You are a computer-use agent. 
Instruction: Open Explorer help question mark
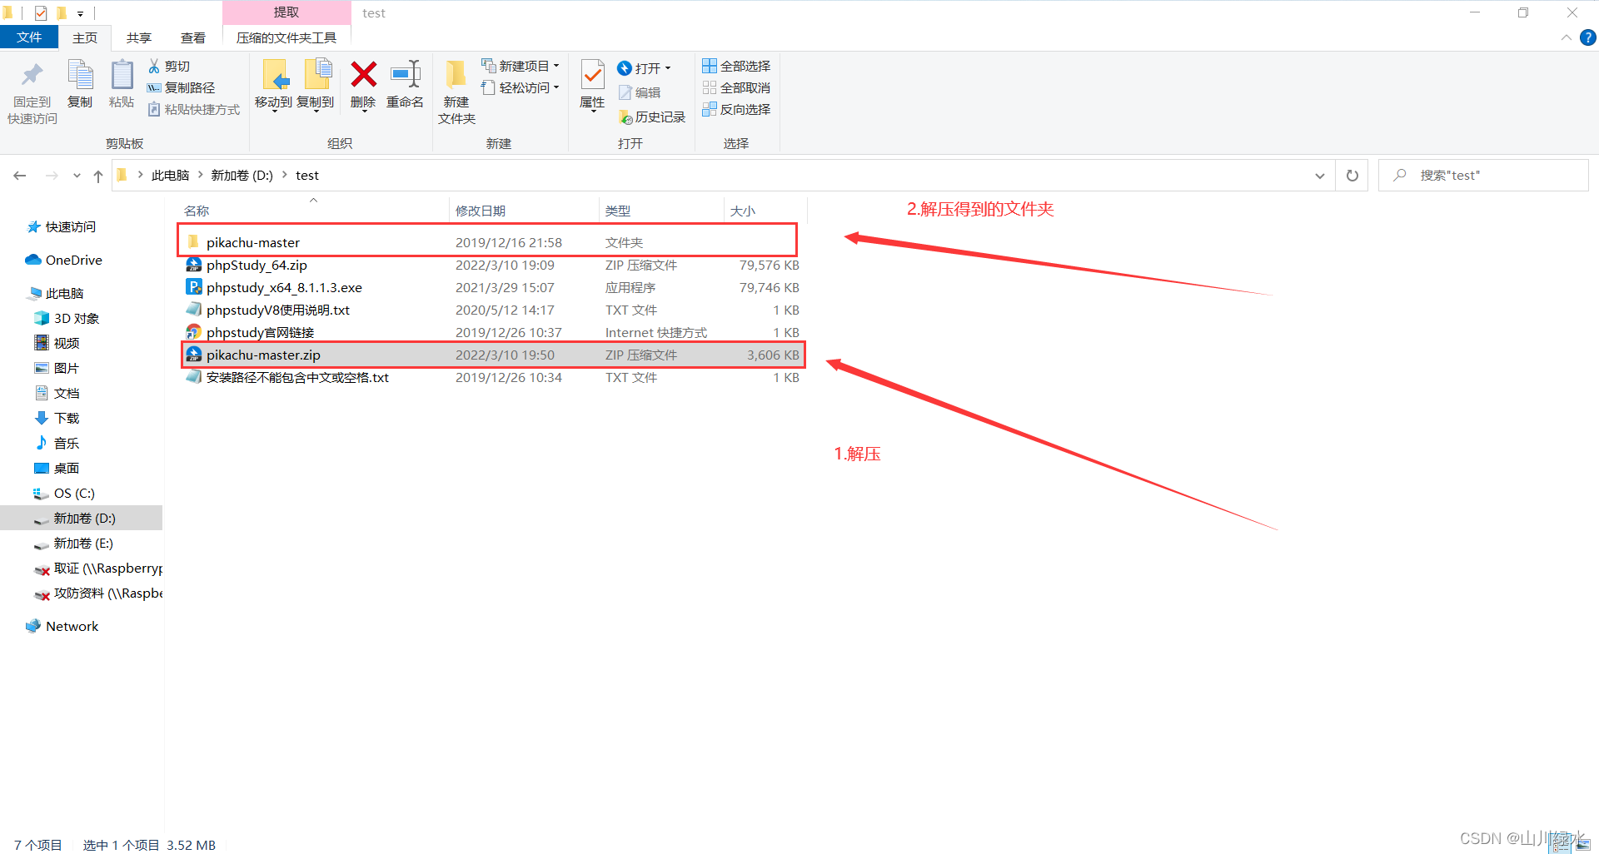point(1588,37)
